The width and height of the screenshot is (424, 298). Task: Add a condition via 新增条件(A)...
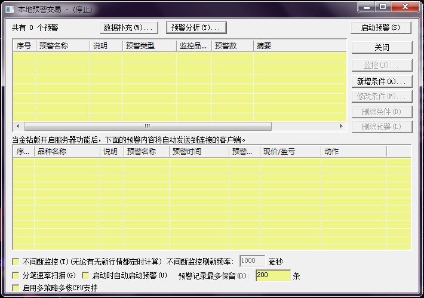[382, 81]
